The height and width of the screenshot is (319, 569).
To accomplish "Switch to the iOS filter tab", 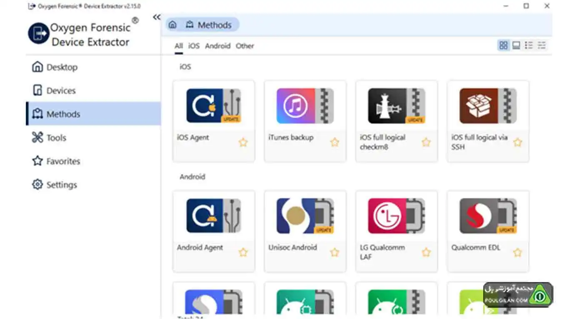I will click(194, 46).
